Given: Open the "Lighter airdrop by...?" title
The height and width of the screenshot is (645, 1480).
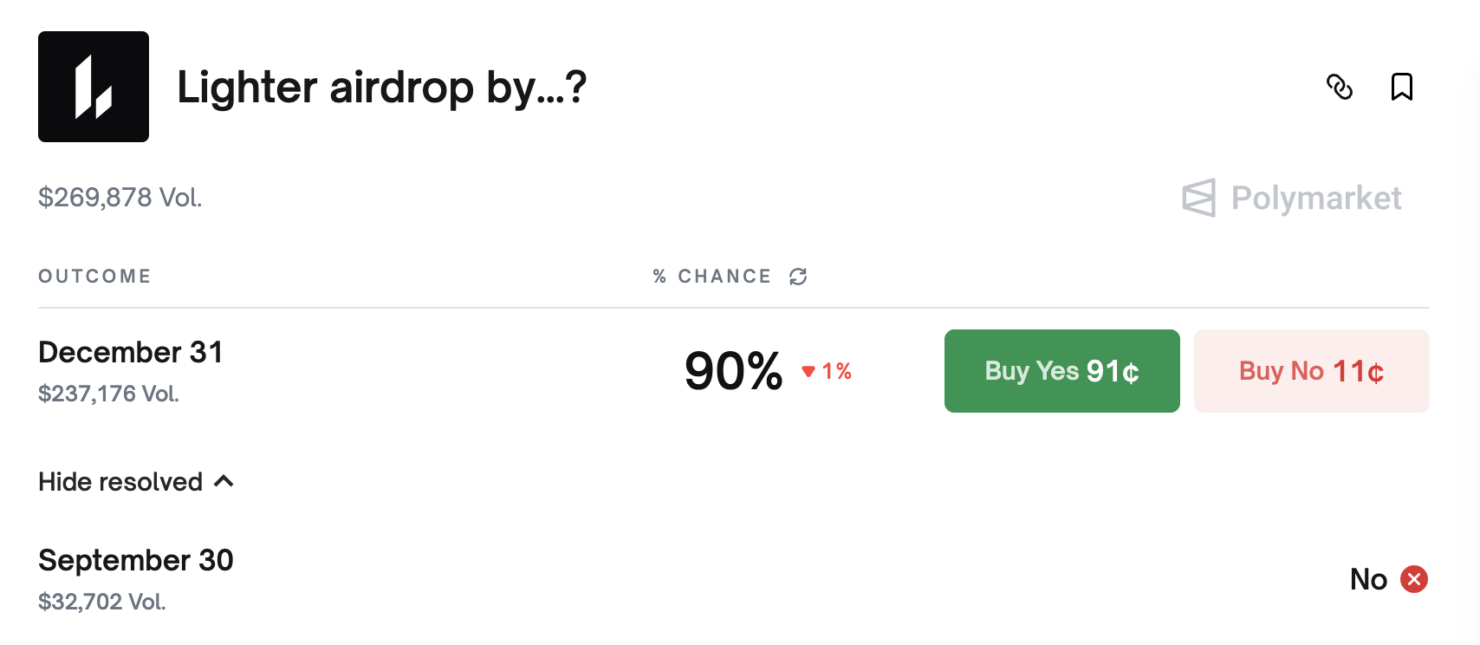Looking at the screenshot, I should (381, 88).
